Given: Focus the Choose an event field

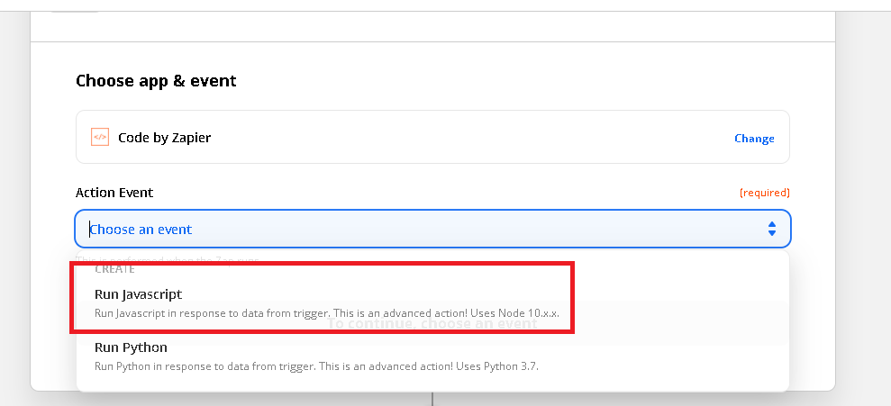Looking at the screenshot, I should click(x=423, y=230).
